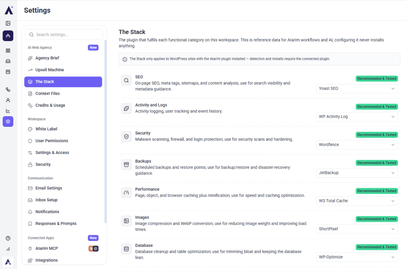Open the JetBackup plugin dropdown

tap(357, 173)
